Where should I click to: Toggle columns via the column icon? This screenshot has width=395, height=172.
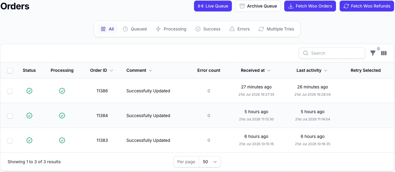coord(384,53)
